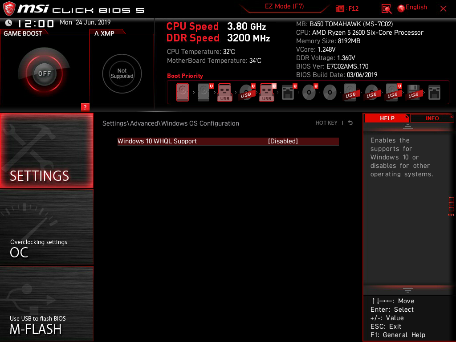Select the gray UEFI hard disk boot icon

(x=205, y=92)
